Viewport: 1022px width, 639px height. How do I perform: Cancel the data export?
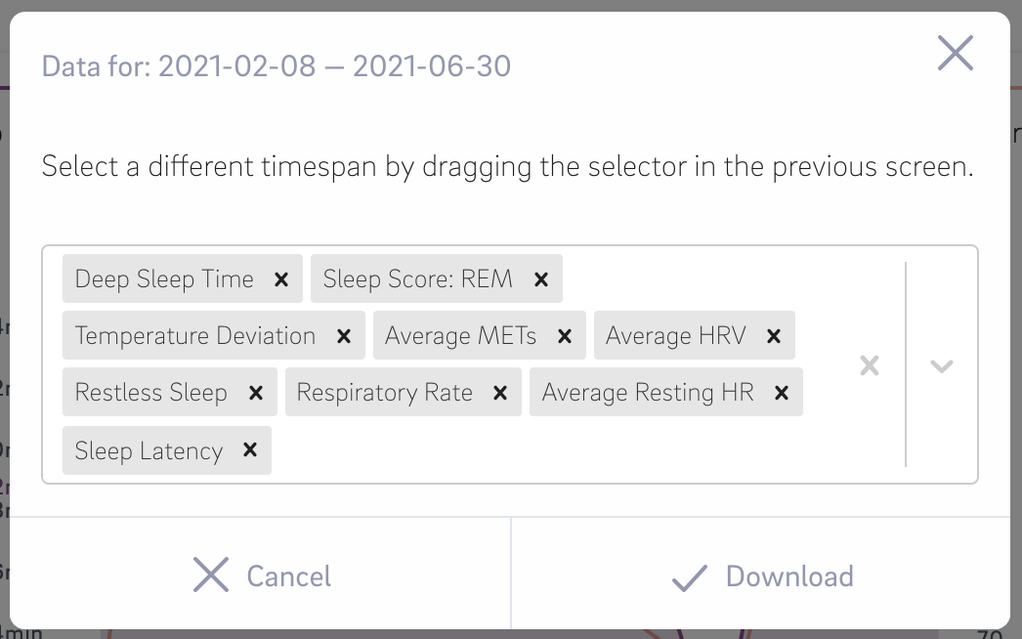pos(262,575)
